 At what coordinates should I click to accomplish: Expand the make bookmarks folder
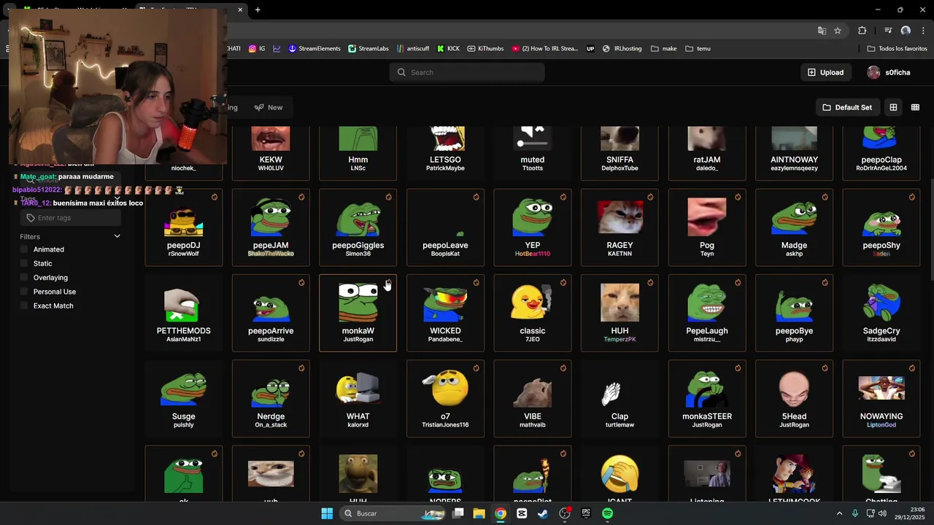coord(664,49)
